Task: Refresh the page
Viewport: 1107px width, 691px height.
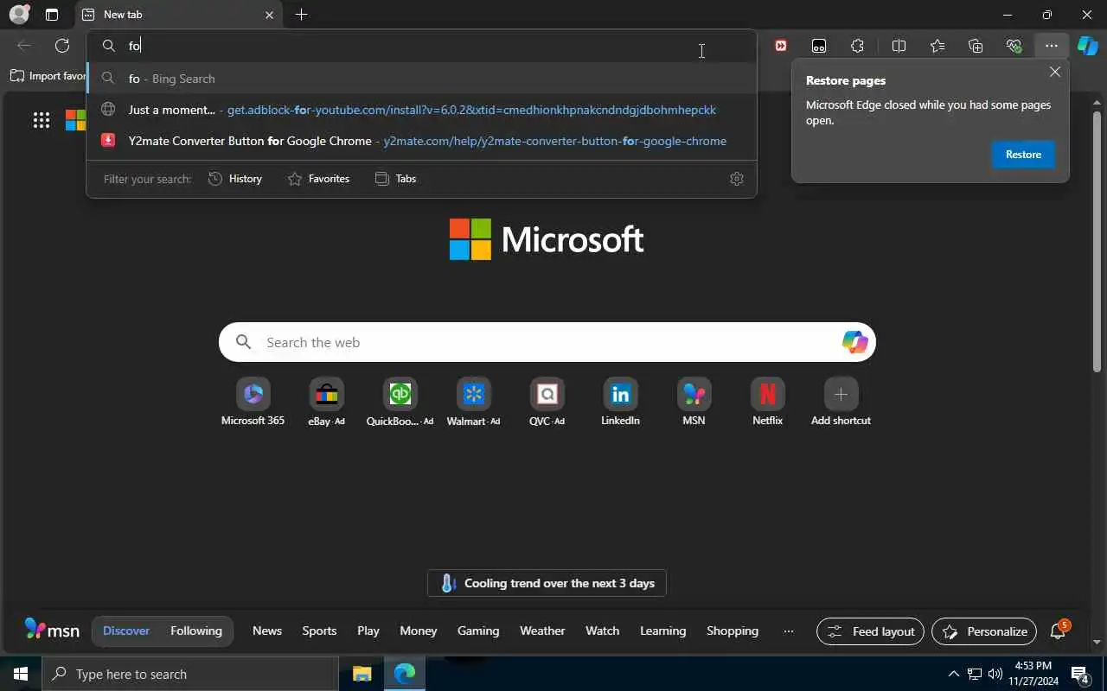Action: (62, 46)
